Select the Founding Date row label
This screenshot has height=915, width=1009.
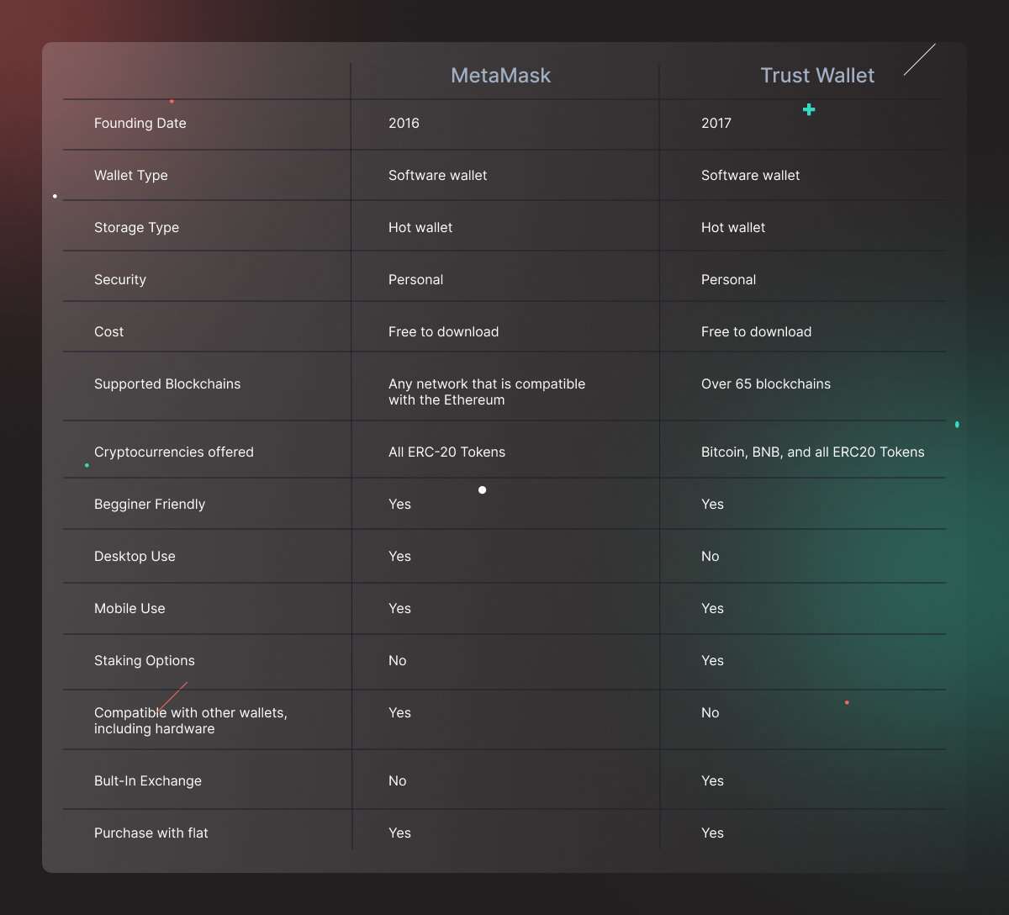(x=140, y=123)
